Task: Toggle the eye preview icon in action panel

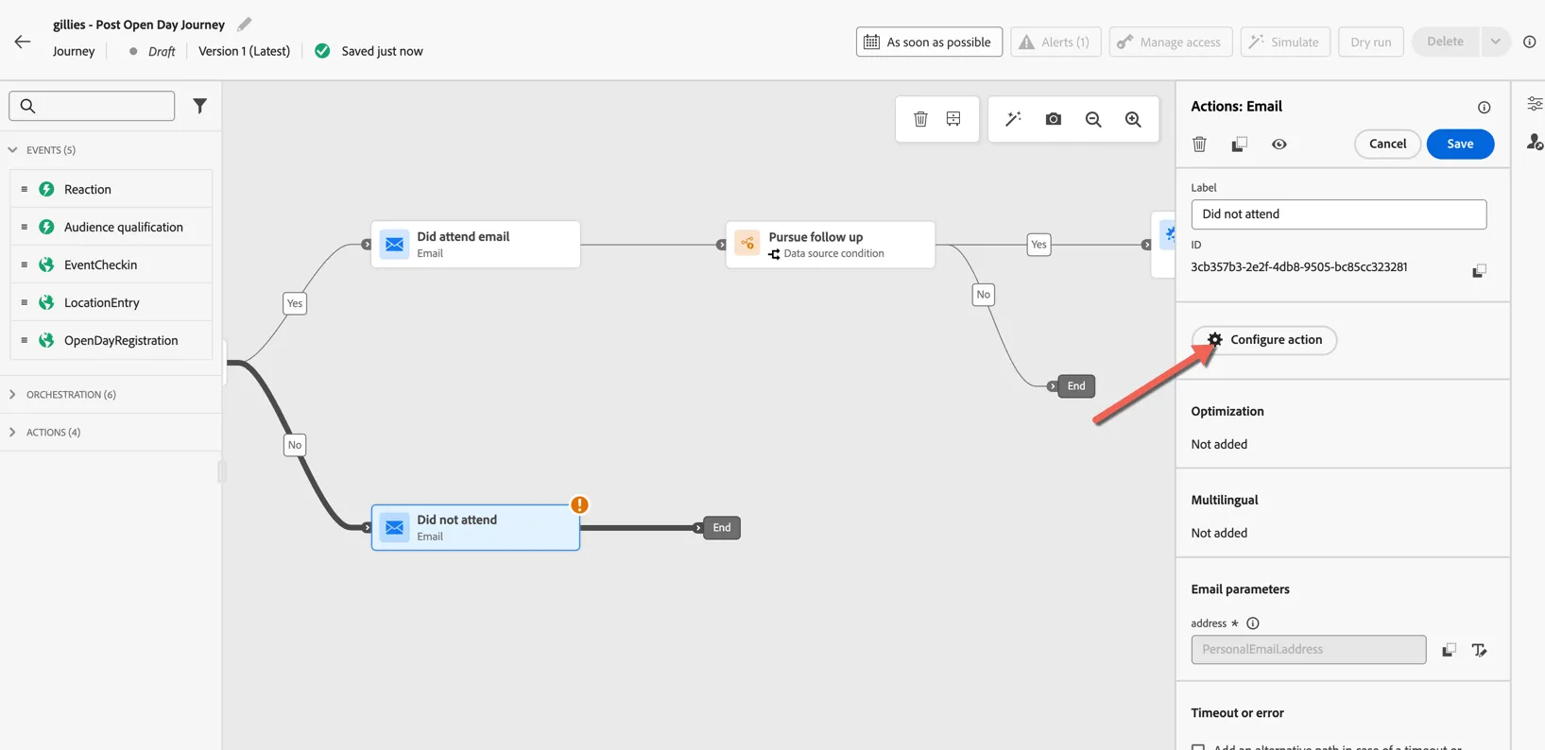Action: (1279, 145)
